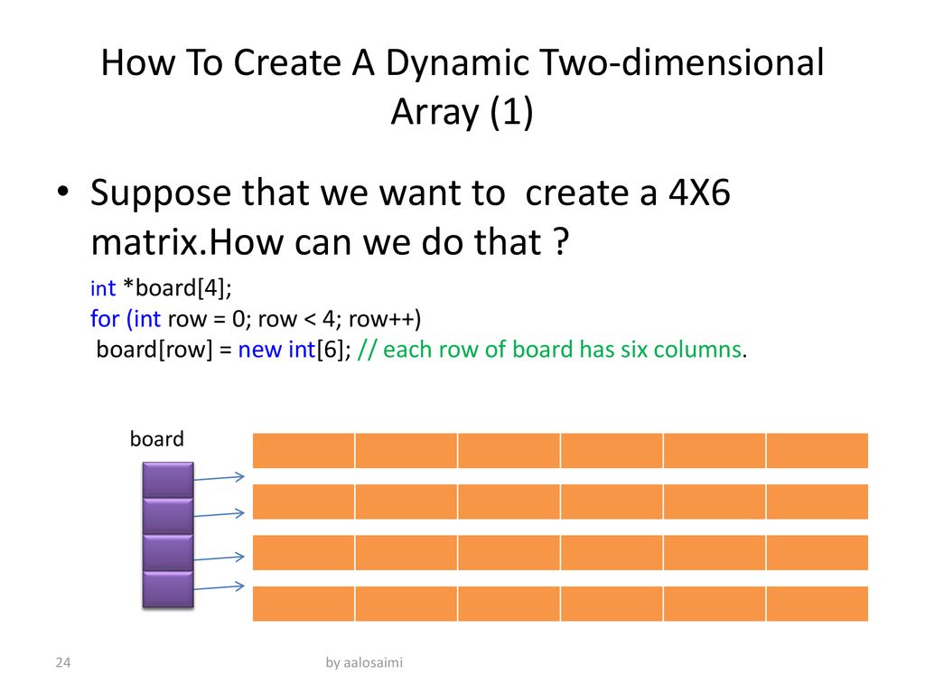Select the topmost purple board pointer block
Image resolution: width=925 pixels, height=694 pixels.
[x=168, y=480]
